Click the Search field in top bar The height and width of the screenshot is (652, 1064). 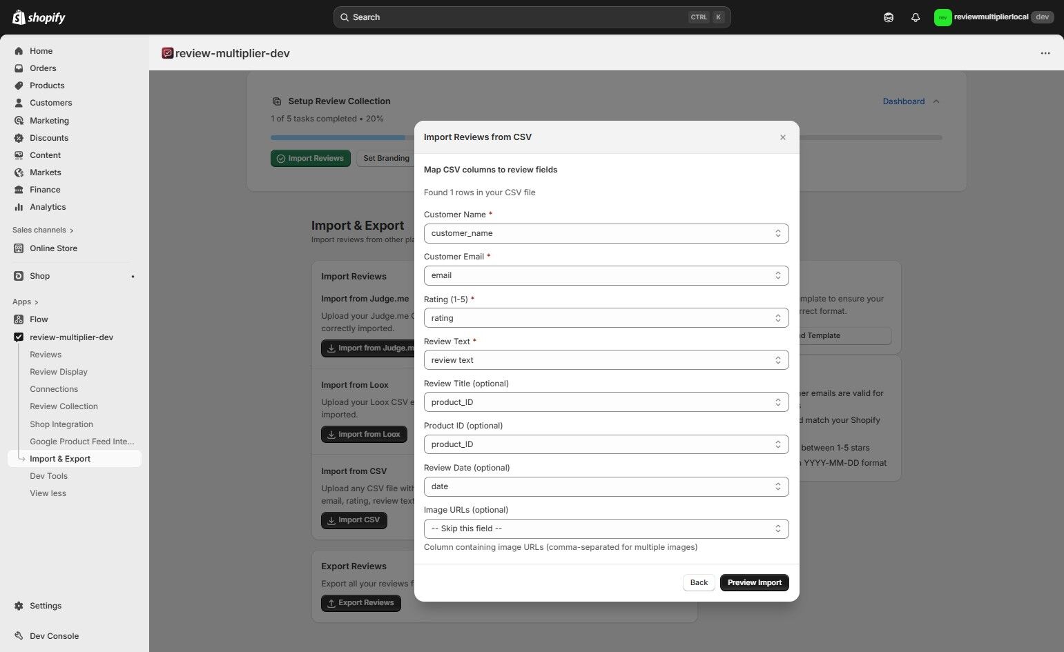tap(532, 17)
